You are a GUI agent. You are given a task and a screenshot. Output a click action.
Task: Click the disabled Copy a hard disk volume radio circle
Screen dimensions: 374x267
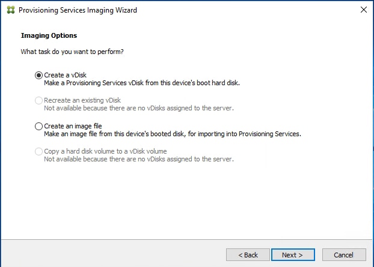pos(39,152)
